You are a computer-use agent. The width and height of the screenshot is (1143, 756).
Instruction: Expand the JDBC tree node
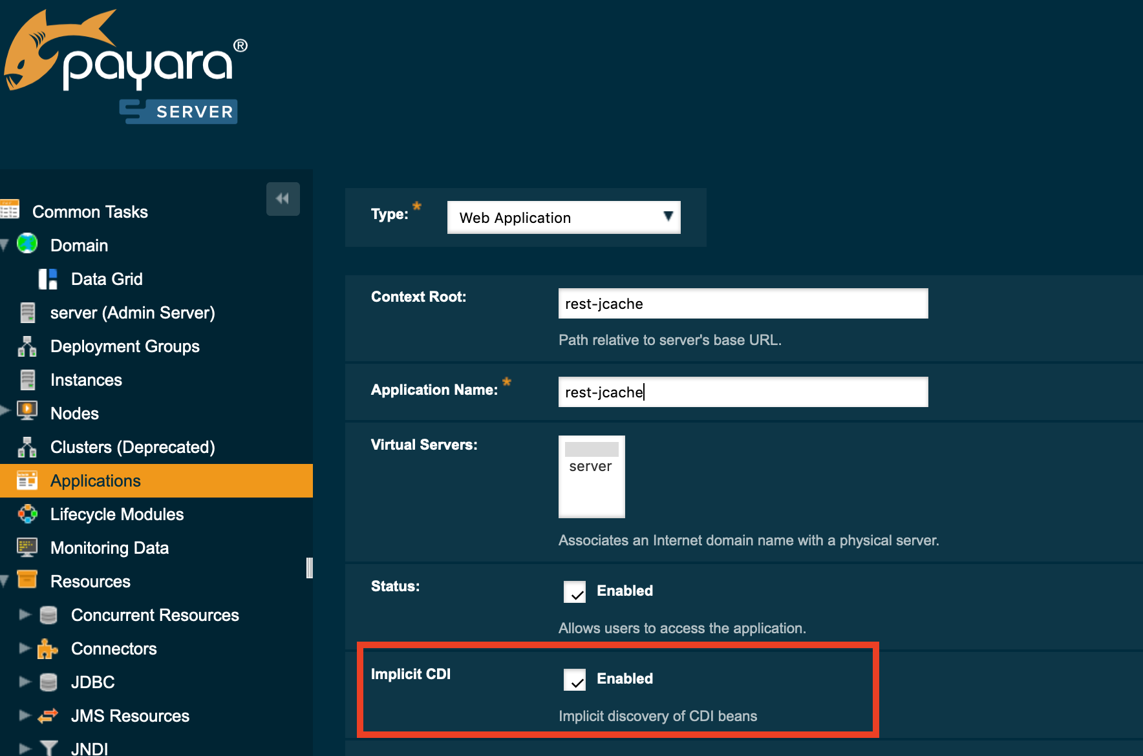tap(25, 682)
